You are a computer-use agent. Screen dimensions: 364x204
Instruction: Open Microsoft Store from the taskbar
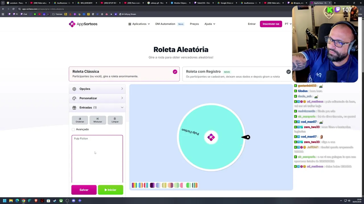pyautogui.click(x=48, y=201)
